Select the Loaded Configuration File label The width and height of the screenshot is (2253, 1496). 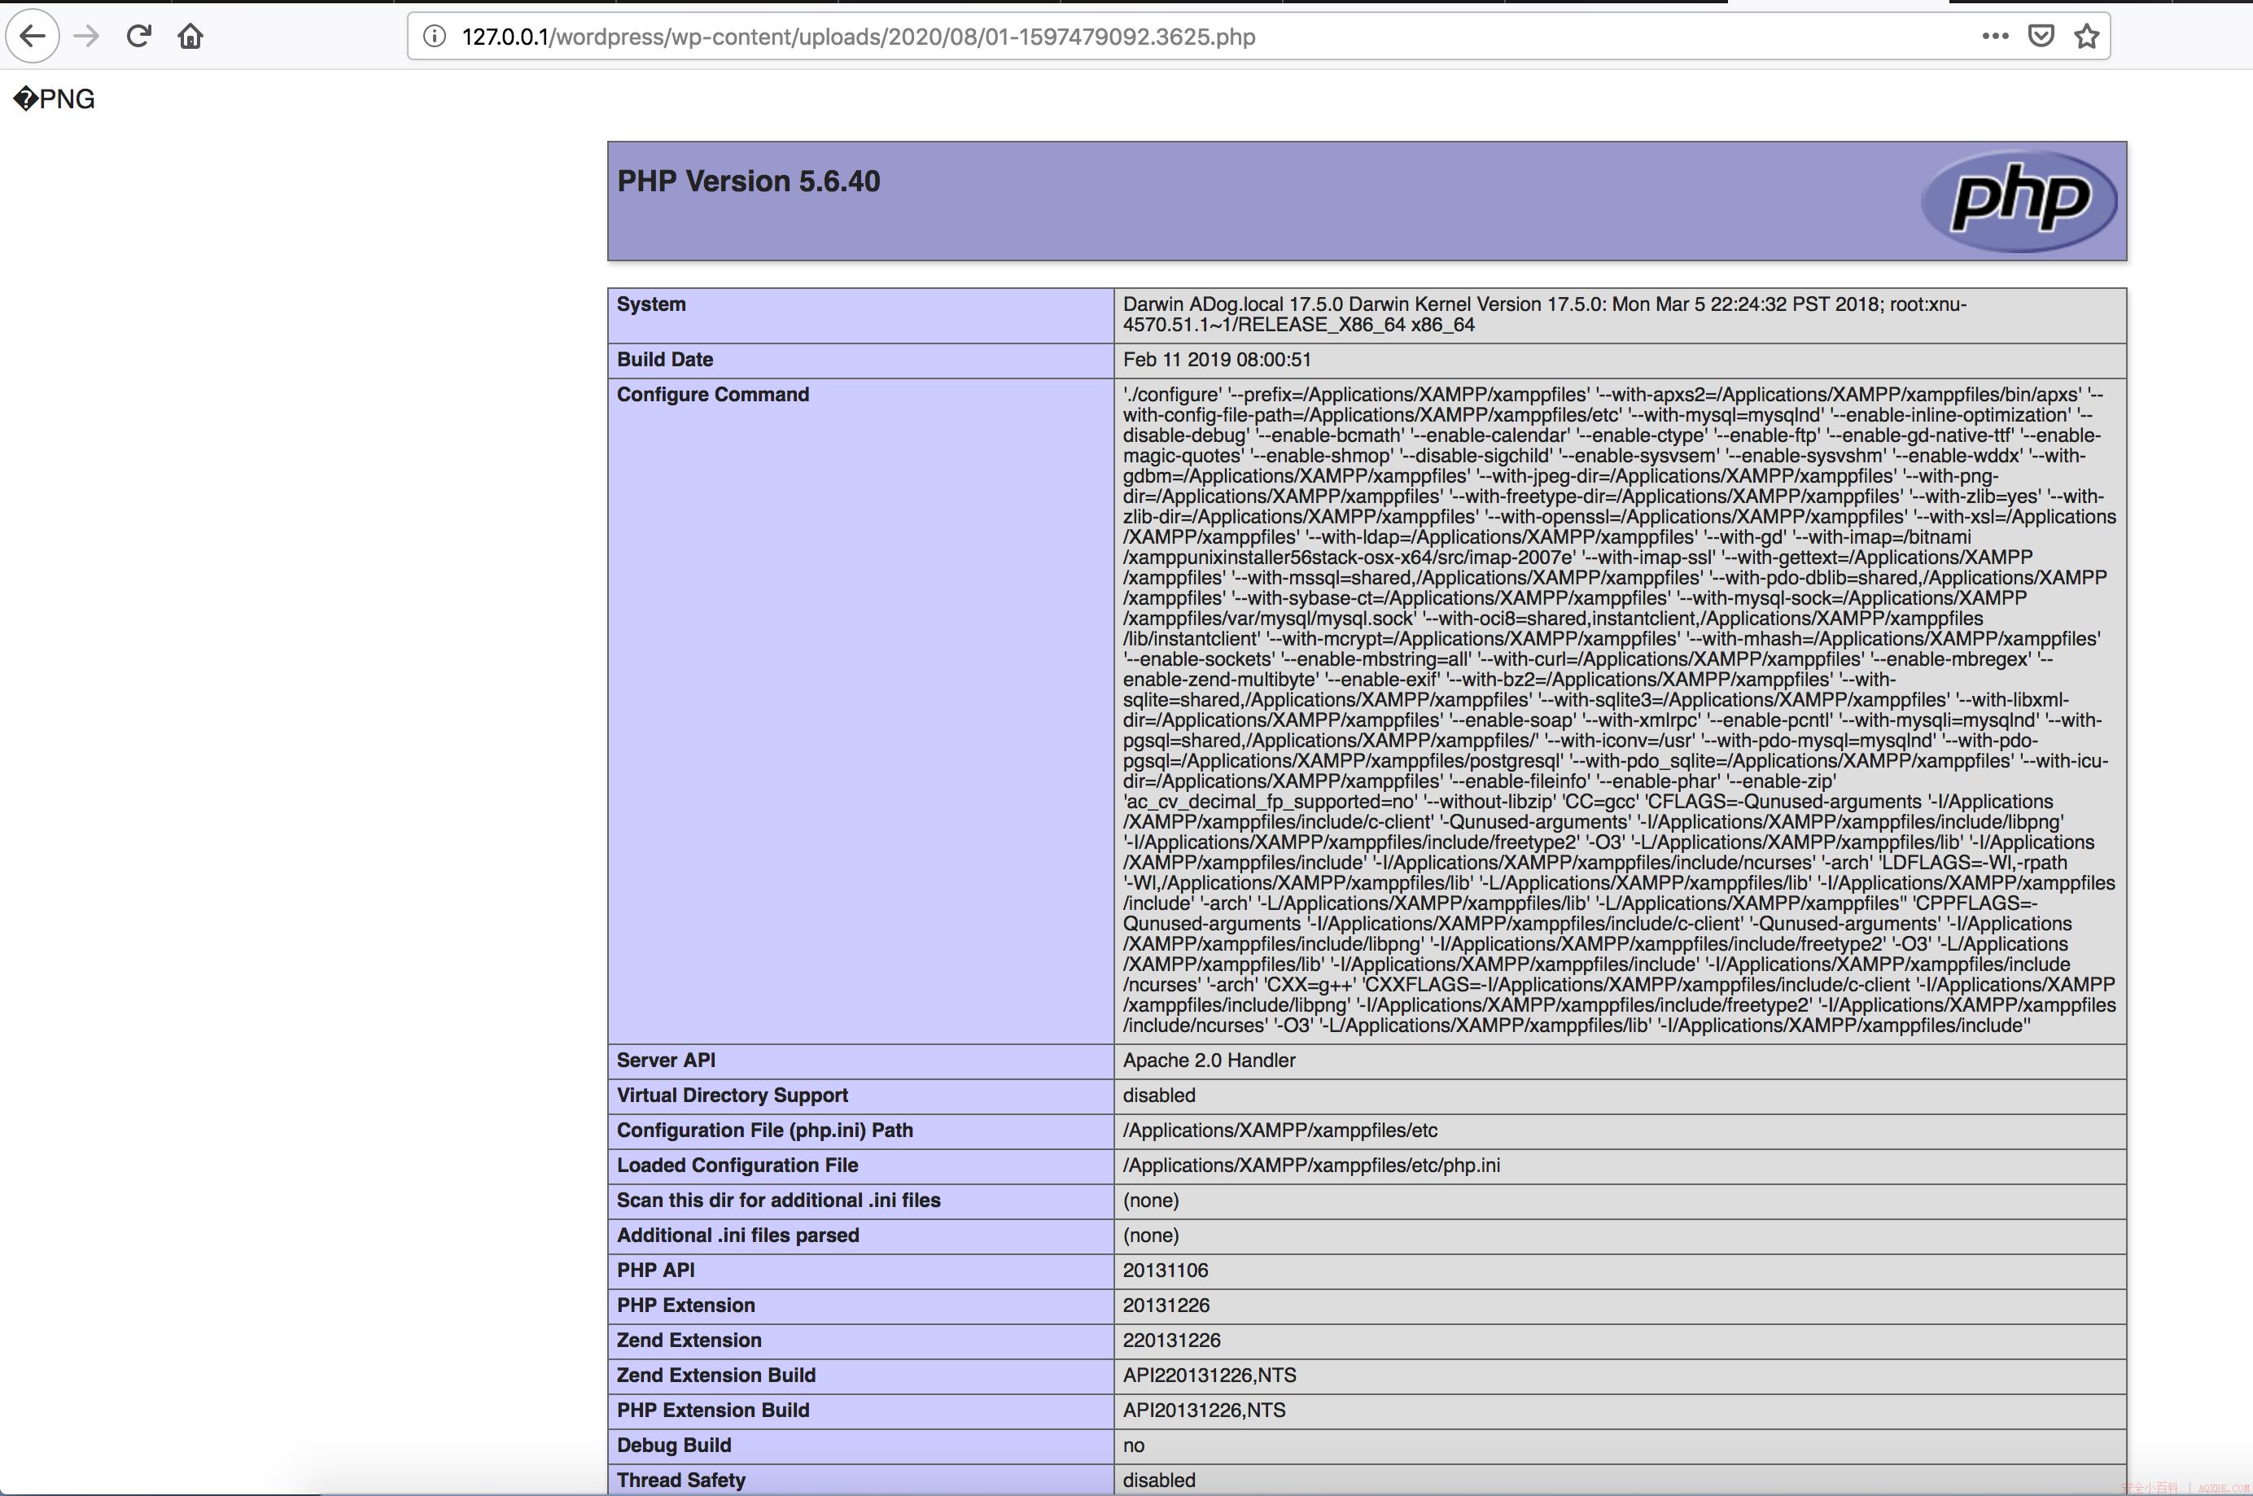tap(737, 1166)
